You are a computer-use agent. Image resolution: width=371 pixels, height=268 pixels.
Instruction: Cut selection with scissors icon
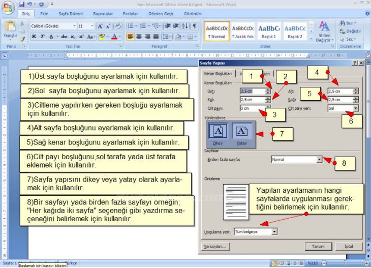point(22,23)
